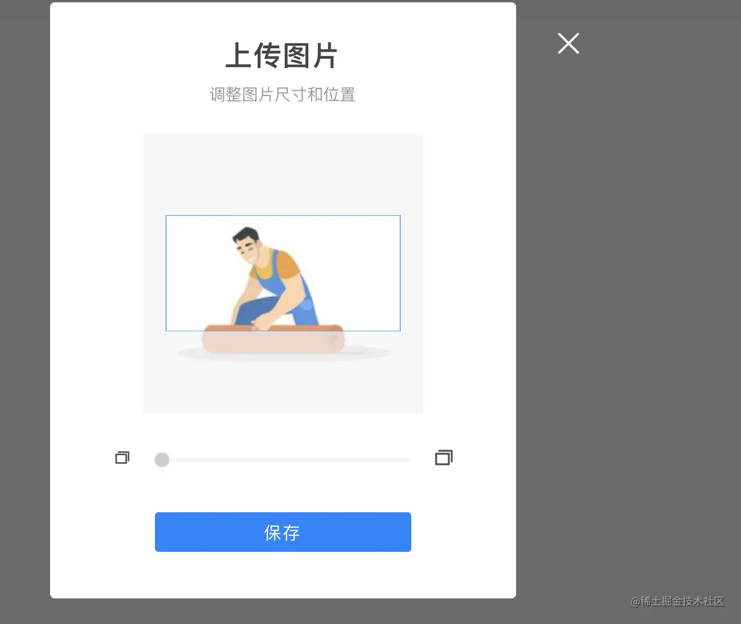Click the small zoom-out squares icon

[122, 458]
